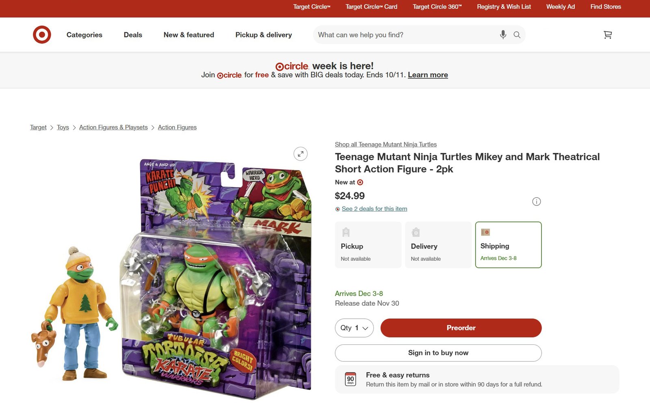This screenshot has width=650, height=403.
Task: Select the Shipping fulfillment option
Action: click(508, 244)
